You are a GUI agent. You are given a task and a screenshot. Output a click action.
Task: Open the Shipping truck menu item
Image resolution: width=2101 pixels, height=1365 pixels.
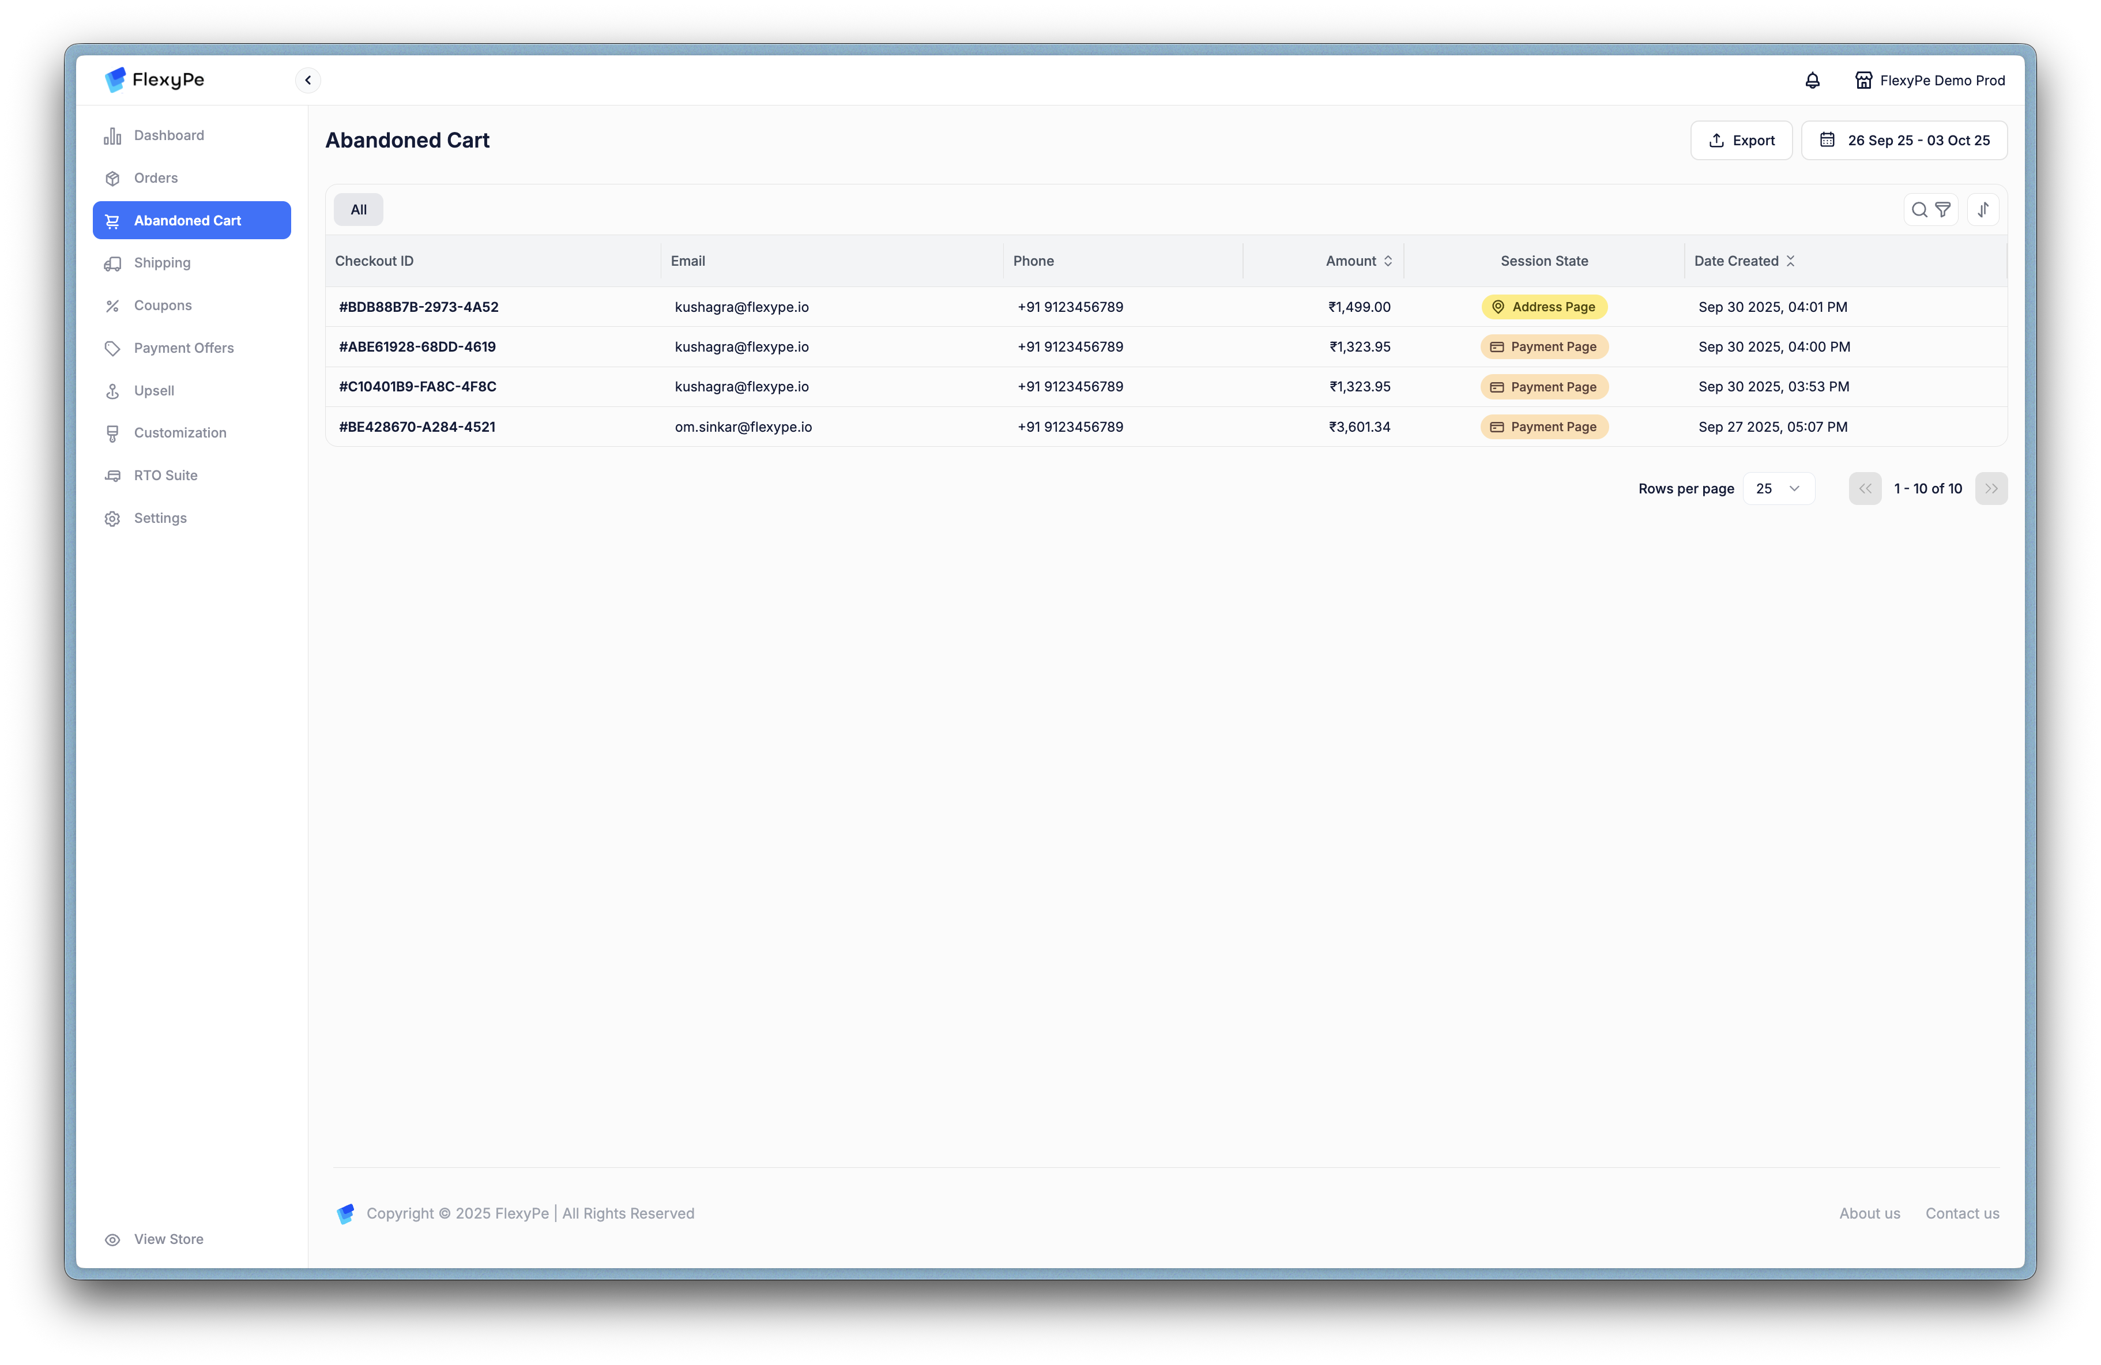click(x=161, y=263)
